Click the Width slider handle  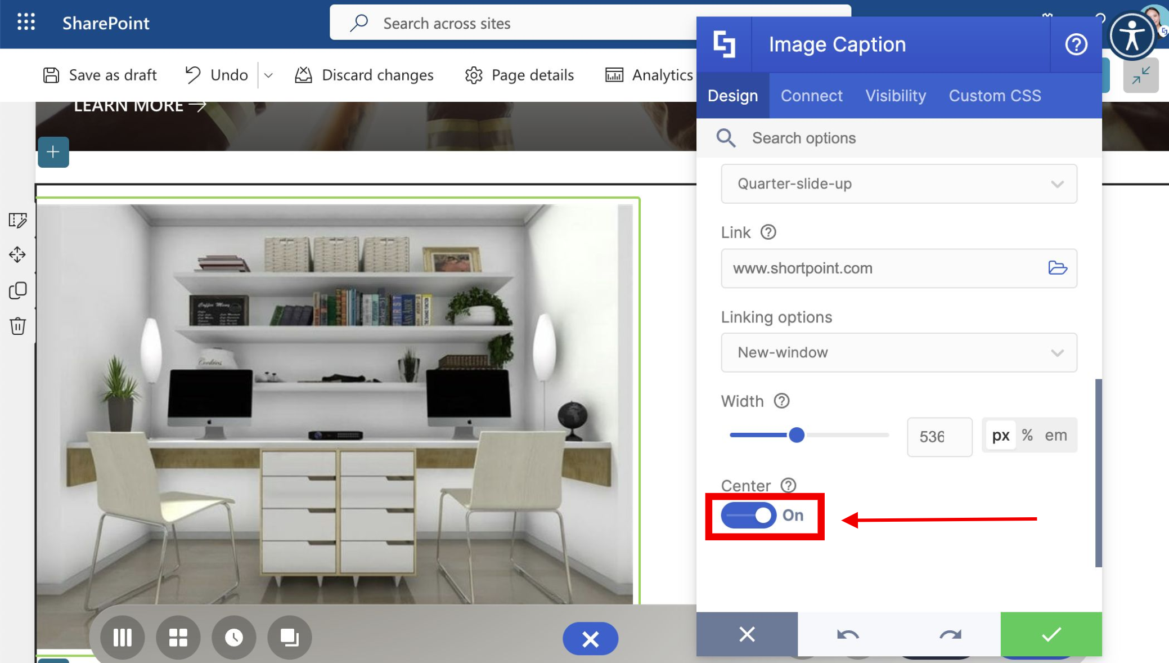tap(796, 435)
